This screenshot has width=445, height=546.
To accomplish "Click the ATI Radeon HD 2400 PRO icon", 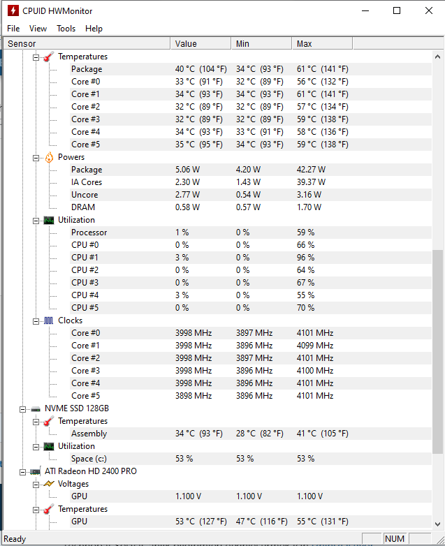I will point(35,471).
